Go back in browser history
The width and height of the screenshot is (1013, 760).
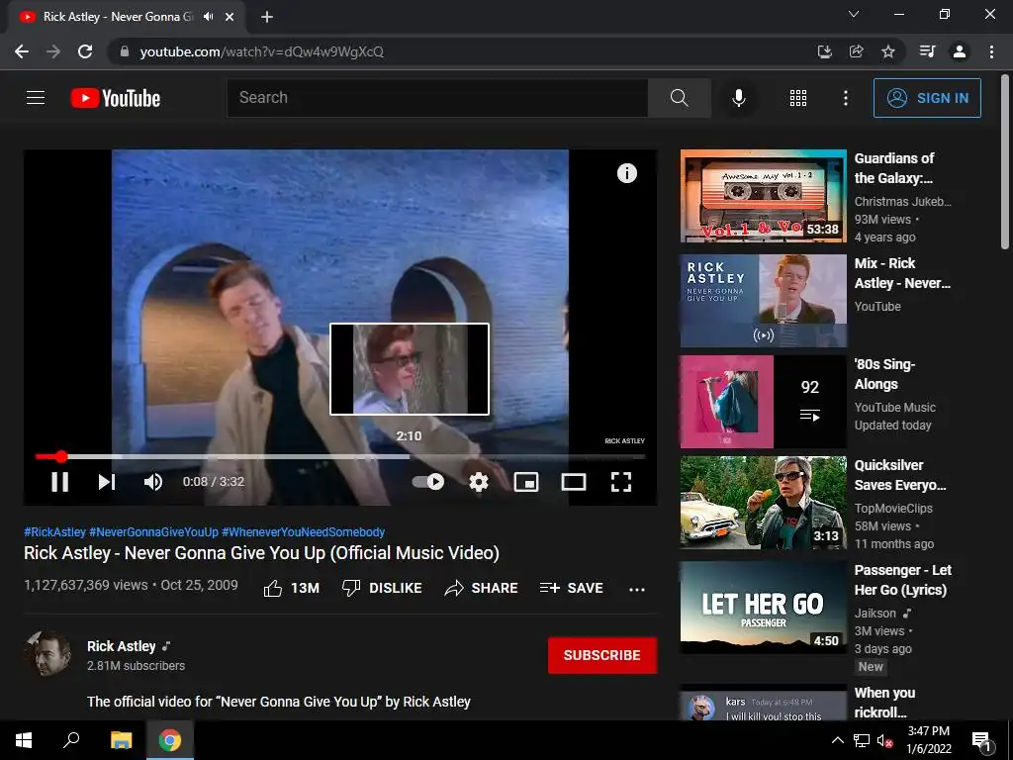click(x=22, y=51)
